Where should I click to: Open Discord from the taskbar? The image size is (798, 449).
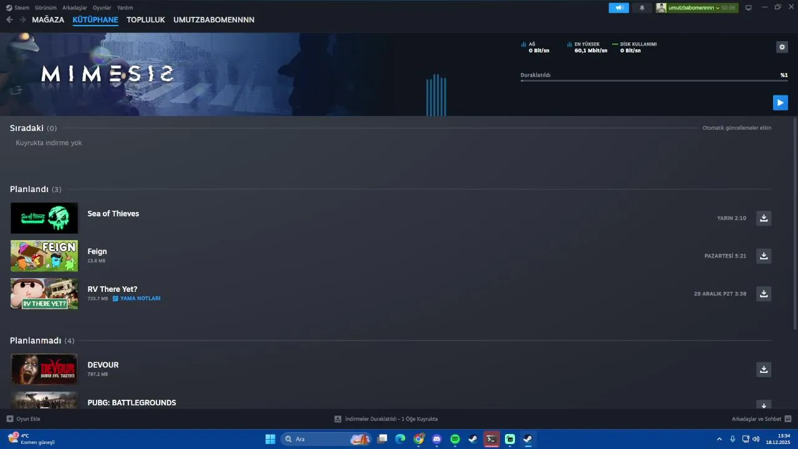(437, 439)
